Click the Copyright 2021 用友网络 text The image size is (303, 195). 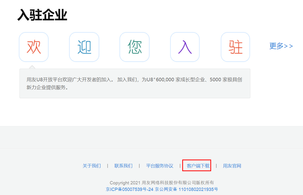click(x=162, y=183)
